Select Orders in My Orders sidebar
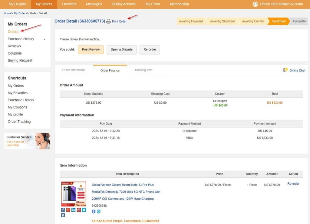The height and width of the screenshot is (224, 310). pyautogui.click(x=13, y=32)
